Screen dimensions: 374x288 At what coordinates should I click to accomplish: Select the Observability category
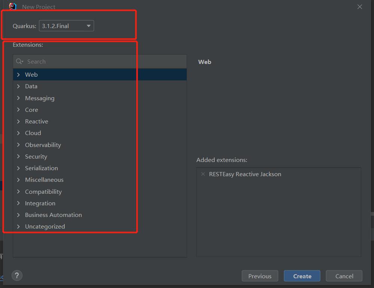click(43, 145)
